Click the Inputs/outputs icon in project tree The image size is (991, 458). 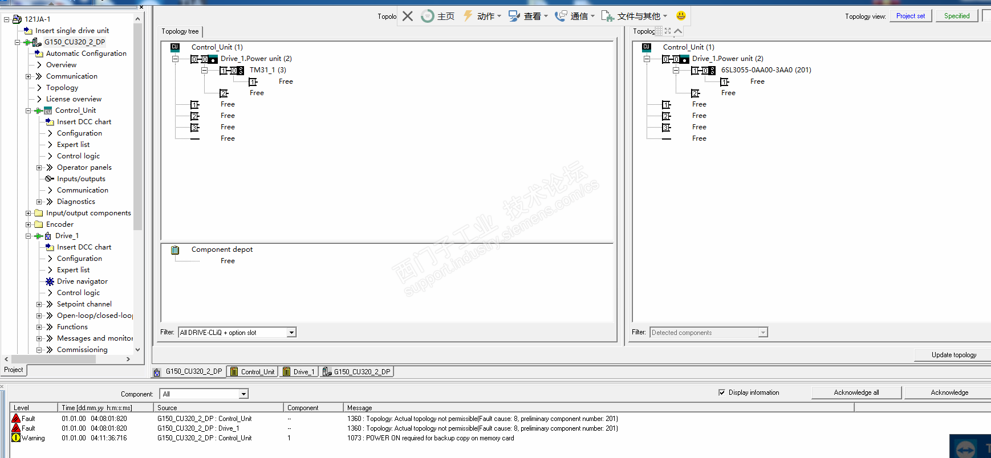50,179
